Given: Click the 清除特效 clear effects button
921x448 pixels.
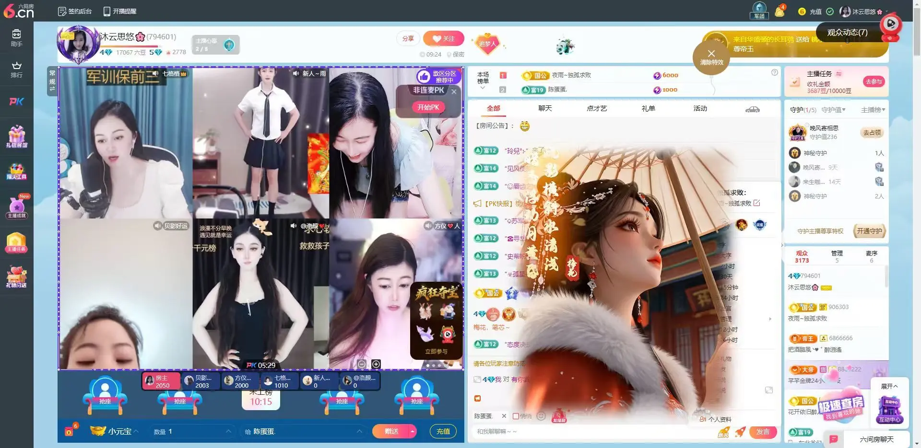Looking at the screenshot, I should (711, 57).
